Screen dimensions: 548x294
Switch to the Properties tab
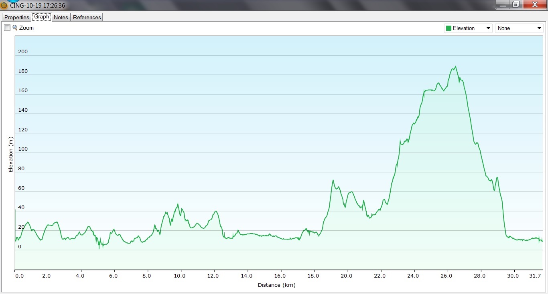pos(17,17)
